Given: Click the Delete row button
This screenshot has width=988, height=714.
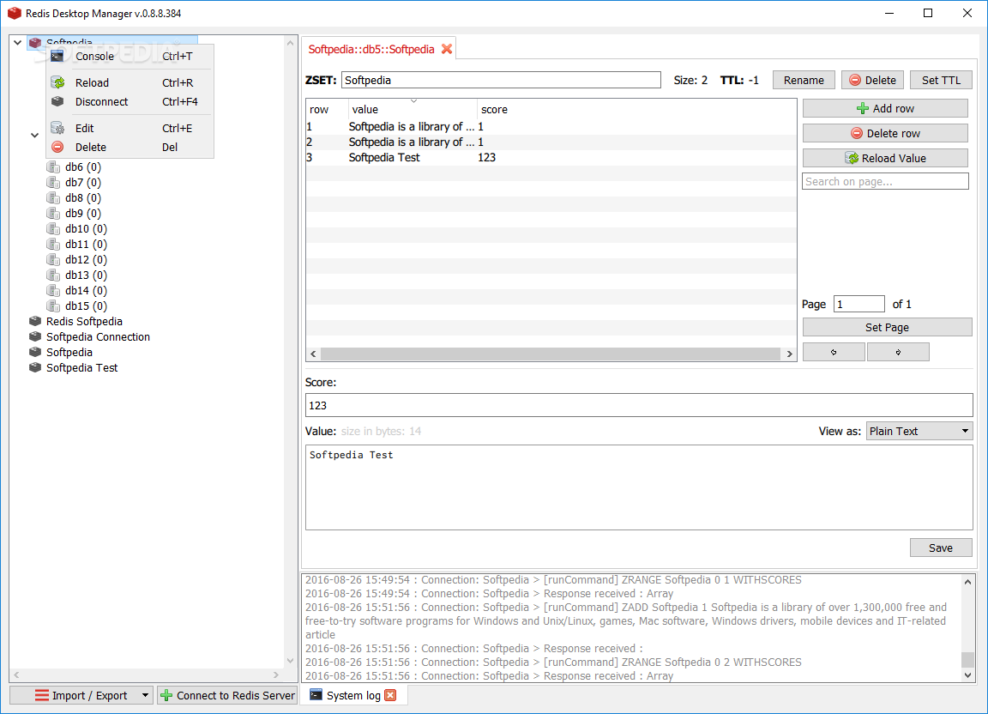Looking at the screenshot, I should coord(885,133).
